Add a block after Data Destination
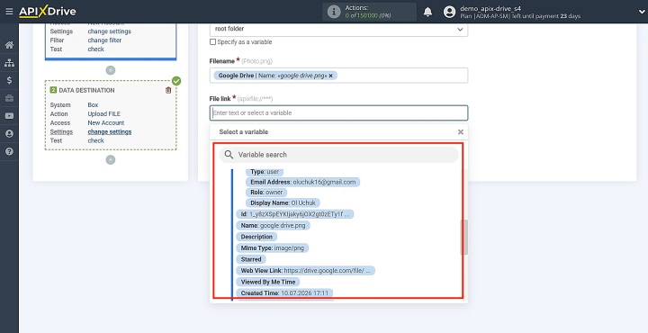 111,160
